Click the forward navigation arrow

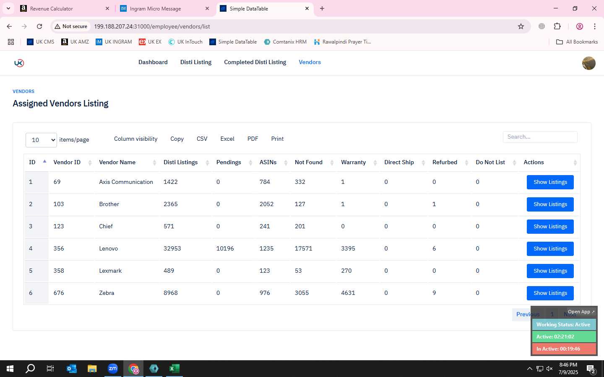pos(24,26)
